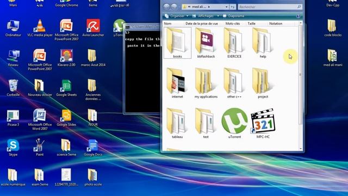Select Nouveau dossier folder on desktop
This screenshot has height=196, width=348.
[x=40, y=88]
